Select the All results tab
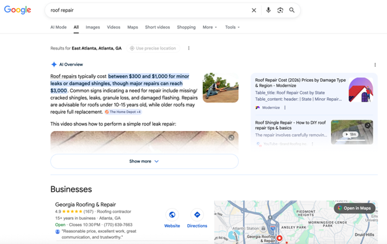This screenshot has height=244, width=387. pos(76,27)
